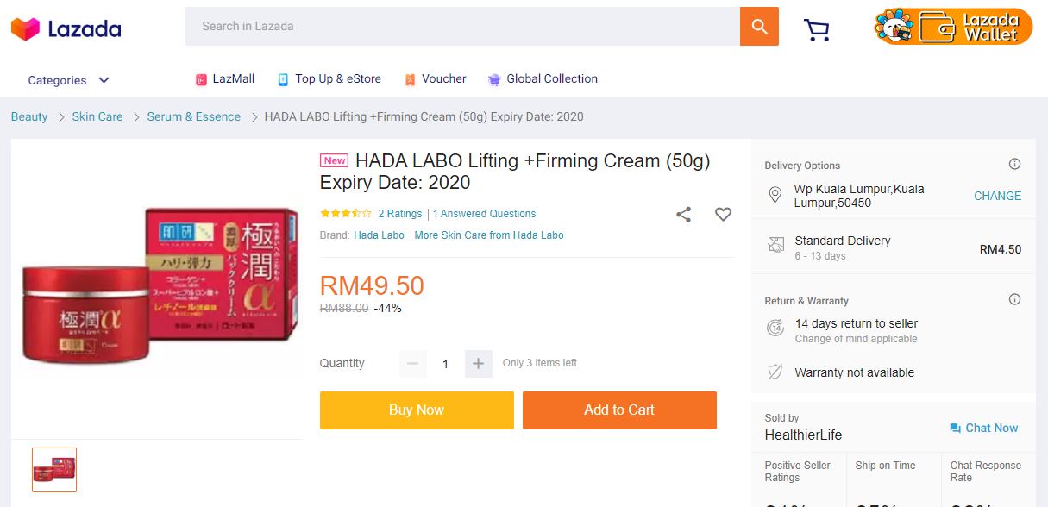This screenshot has width=1048, height=507.
Task: Start a chat with the seller
Action: [983, 428]
